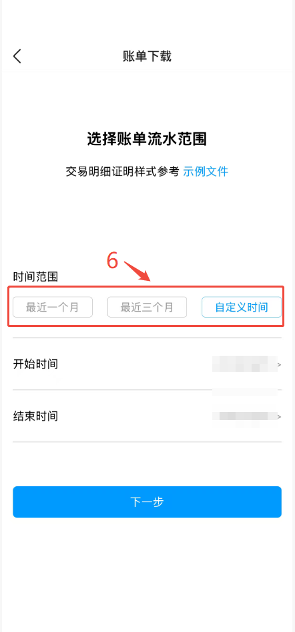Click the red arrow annotation
Image resolution: width=295 pixels, height=632 pixels.
[x=137, y=272]
